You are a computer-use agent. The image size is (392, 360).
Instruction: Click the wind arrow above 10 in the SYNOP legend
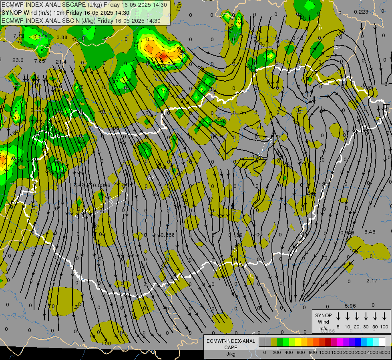pyautogui.click(x=347, y=316)
